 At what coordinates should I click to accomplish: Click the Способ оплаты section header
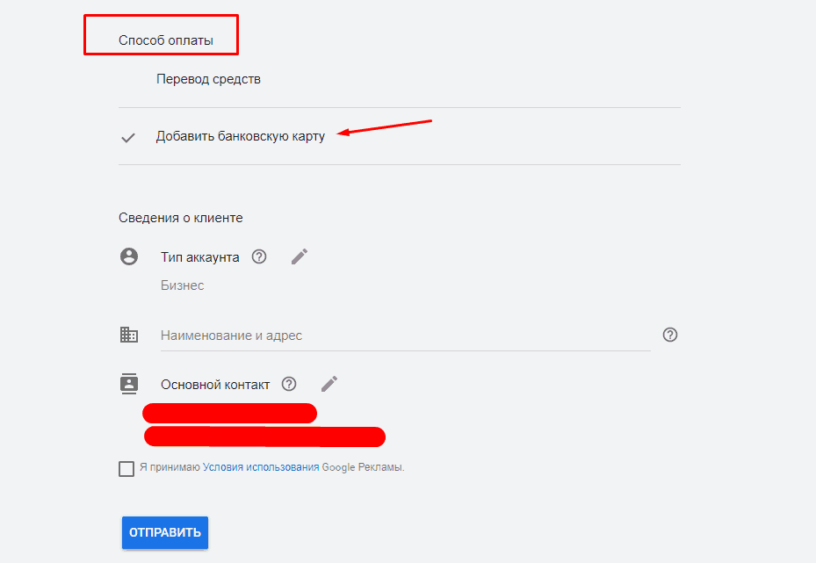161,34
